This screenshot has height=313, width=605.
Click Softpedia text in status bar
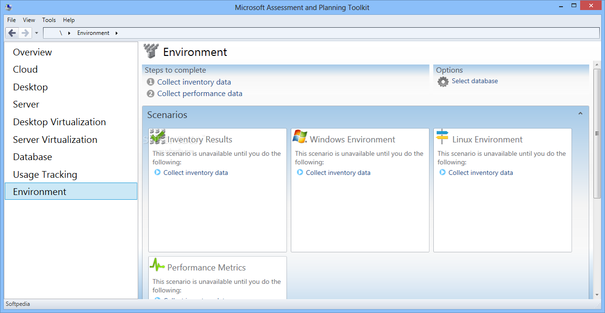coord(18,304)
